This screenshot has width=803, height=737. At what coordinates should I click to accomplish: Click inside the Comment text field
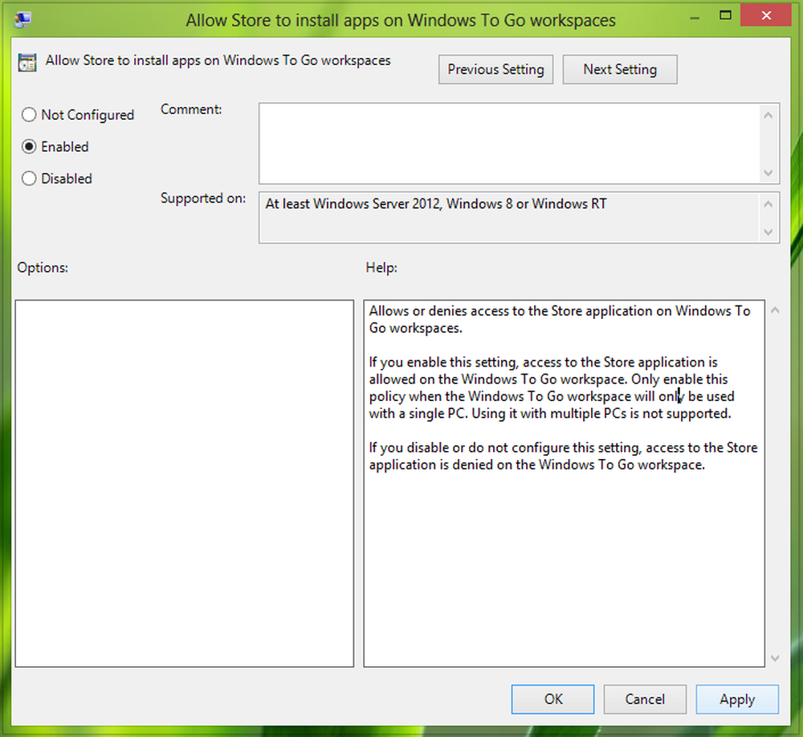510,144
